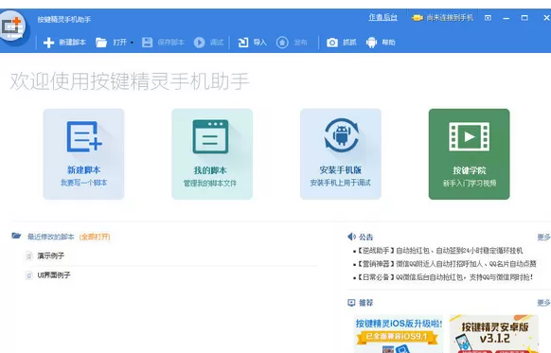The image size is (551, 353).
Task: Click the 新建脚本 toolbar label
Action: [x=72, y=43]
